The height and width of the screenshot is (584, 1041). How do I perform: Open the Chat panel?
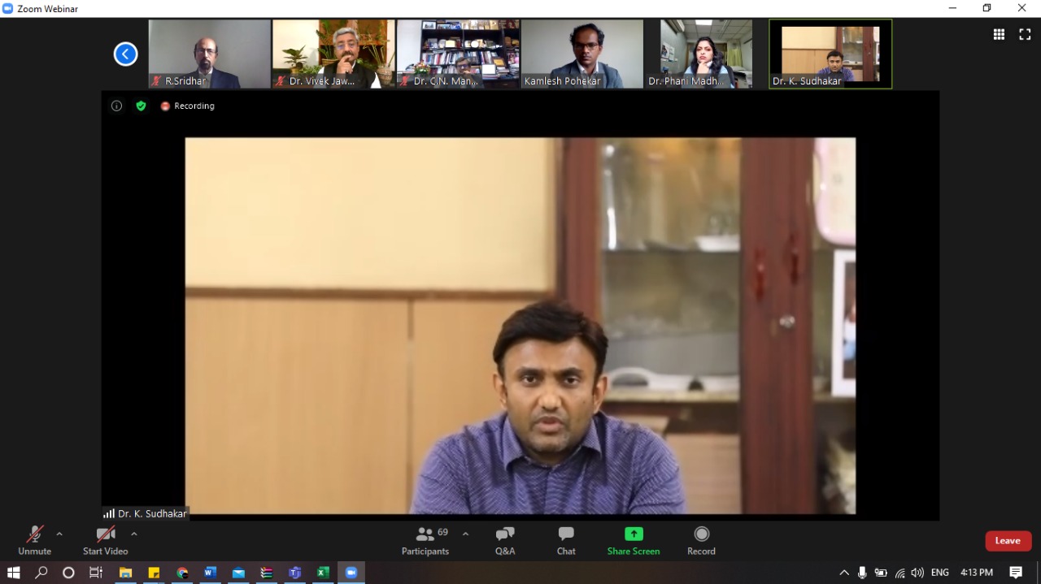[566, 540]
